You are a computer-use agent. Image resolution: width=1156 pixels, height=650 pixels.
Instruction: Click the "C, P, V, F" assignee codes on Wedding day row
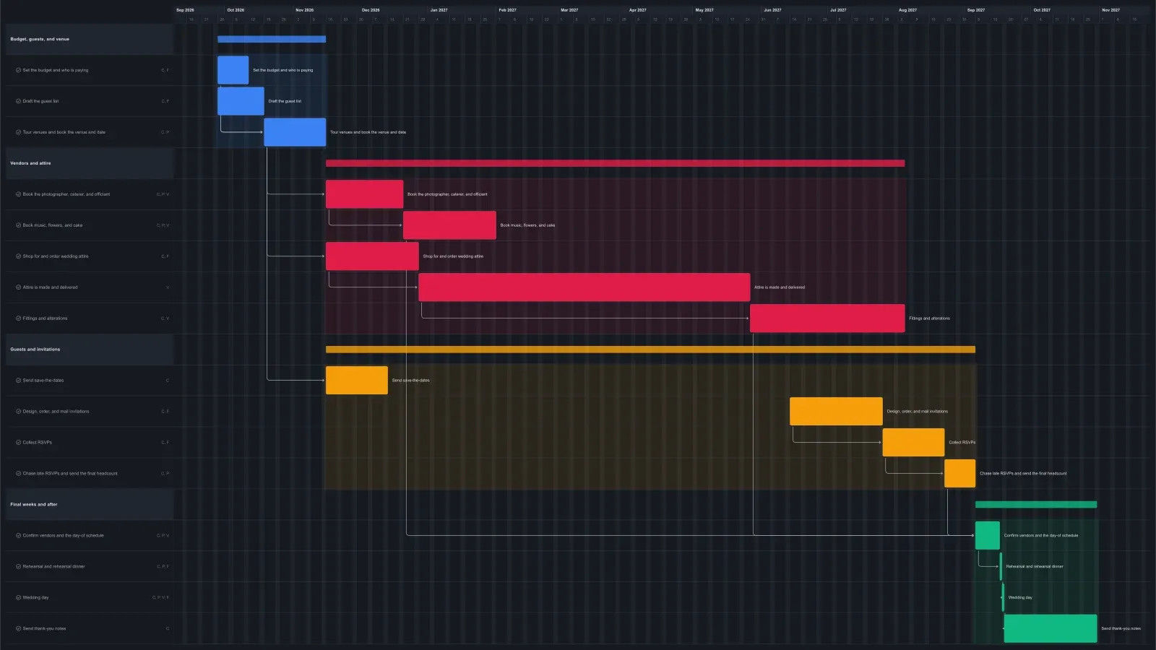[x=160, y=598]
